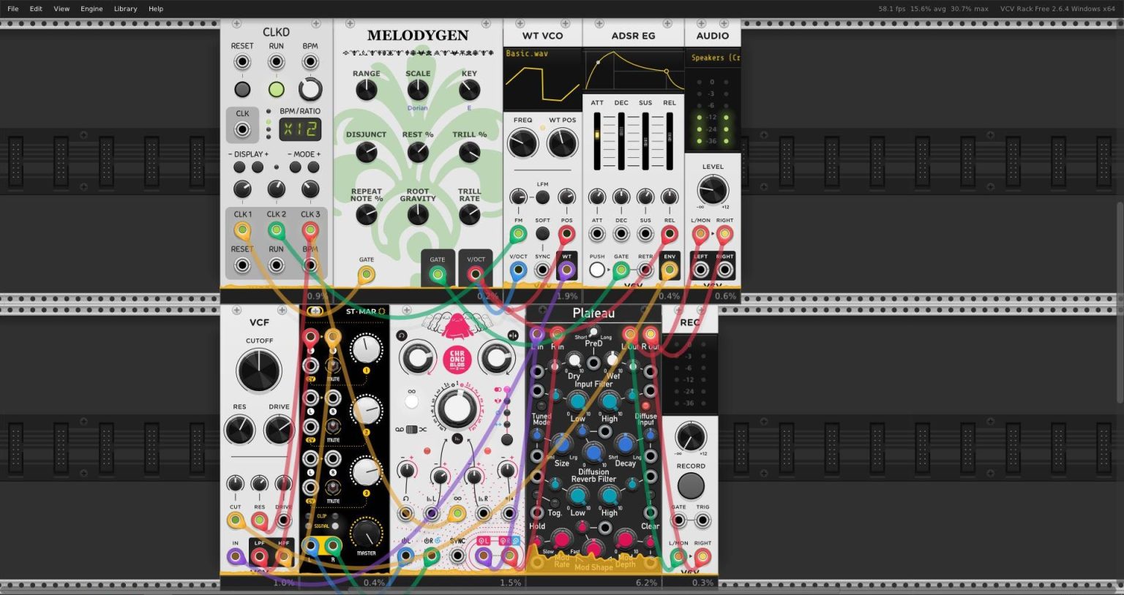1124x595 pixels.
Task: Click the RECORD button on REC module
Action: coord(690,485)
